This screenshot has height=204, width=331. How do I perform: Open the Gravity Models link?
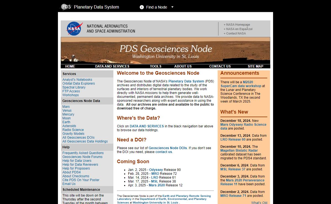[73, 134]
